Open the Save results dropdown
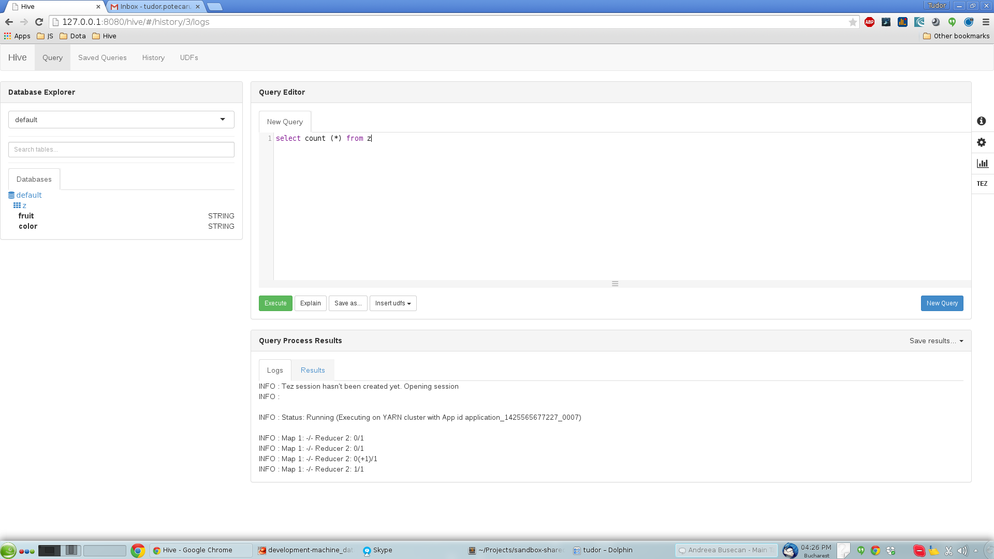This screenshot has width=994, height=559. (x=936, y=341)
